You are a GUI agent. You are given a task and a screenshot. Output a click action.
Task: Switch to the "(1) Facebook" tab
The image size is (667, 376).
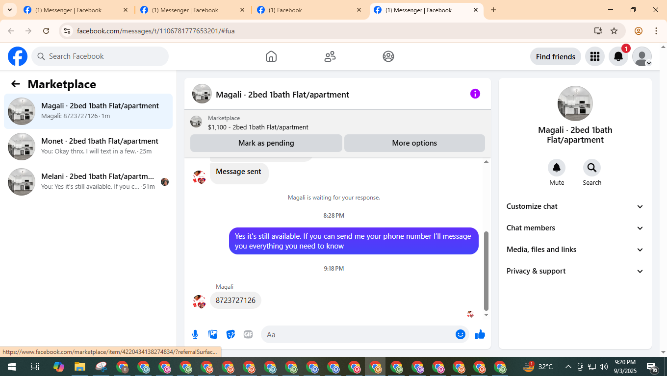(x=309, y=10)
